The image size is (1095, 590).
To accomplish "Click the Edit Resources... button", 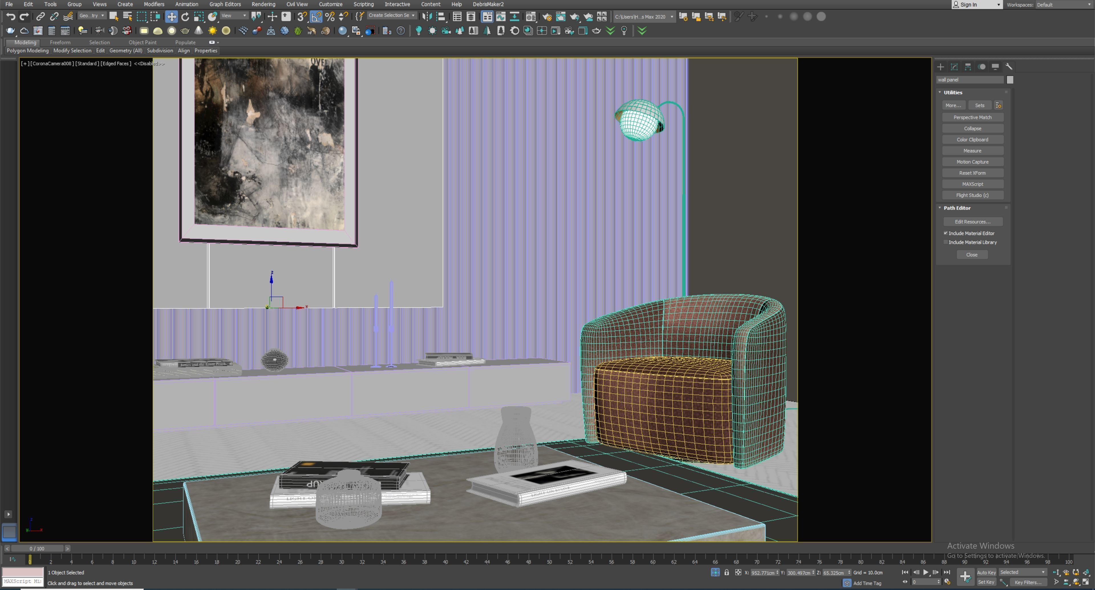I will point(973,222).
